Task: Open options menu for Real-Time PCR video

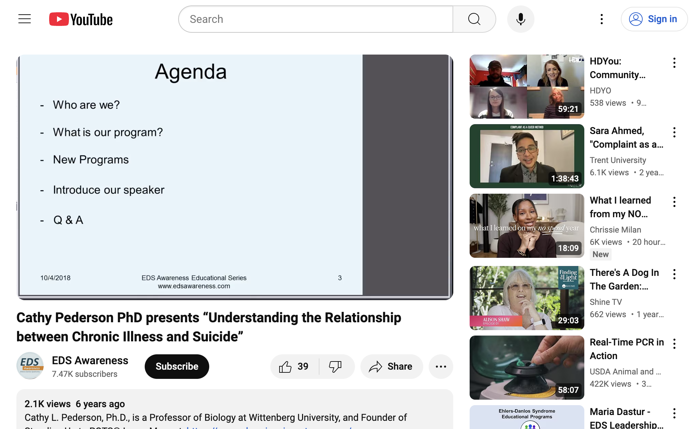Action: [674, 344]
